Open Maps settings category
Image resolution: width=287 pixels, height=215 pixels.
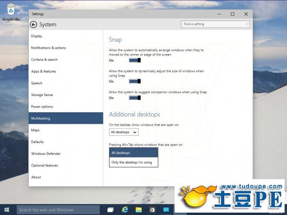click(66, 130)
